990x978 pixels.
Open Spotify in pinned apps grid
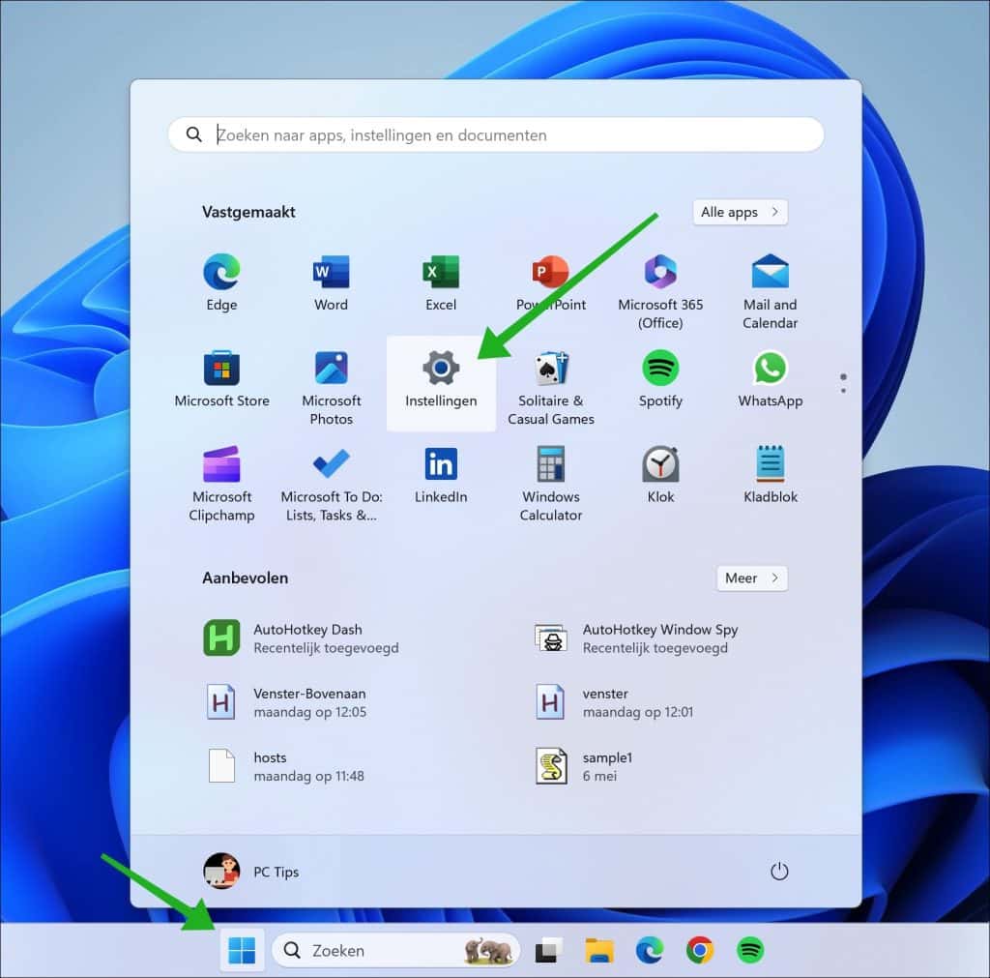[x=660, y=379]
